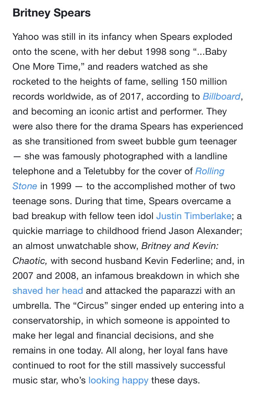The height and width of the screenshot is (394, 258).
Task: Click the italic title 'Britney and Kevin:'
Action: pos(180,246)
